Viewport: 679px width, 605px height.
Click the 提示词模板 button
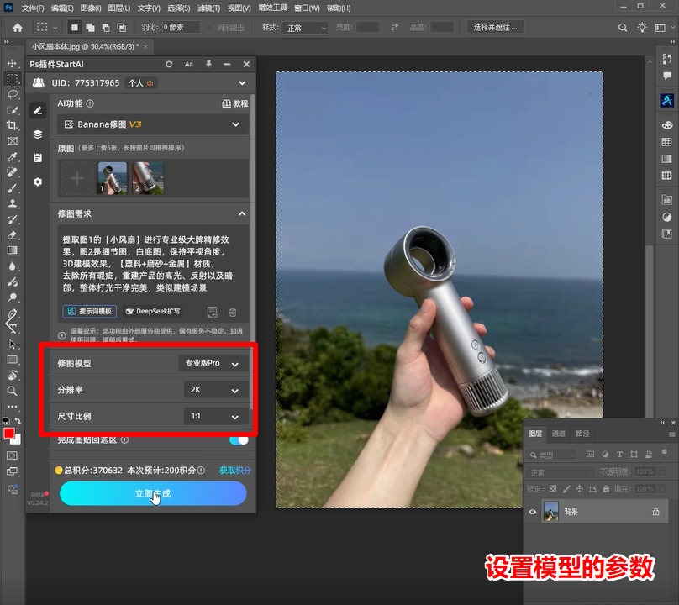click(x=90, y=312)
